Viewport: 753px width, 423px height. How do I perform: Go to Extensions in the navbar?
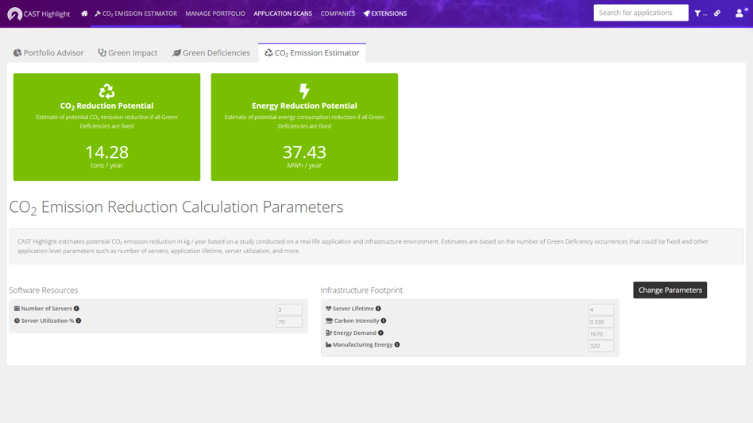(x=385, y=13)
